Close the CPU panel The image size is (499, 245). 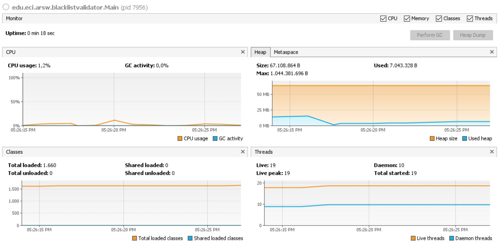pyautogui.click(x=243, y=52)
